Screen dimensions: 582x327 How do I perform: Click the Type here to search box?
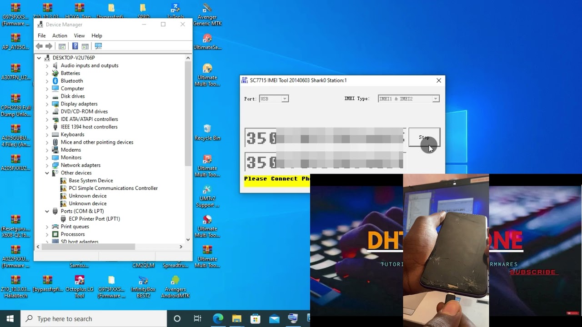click(94, 319)
